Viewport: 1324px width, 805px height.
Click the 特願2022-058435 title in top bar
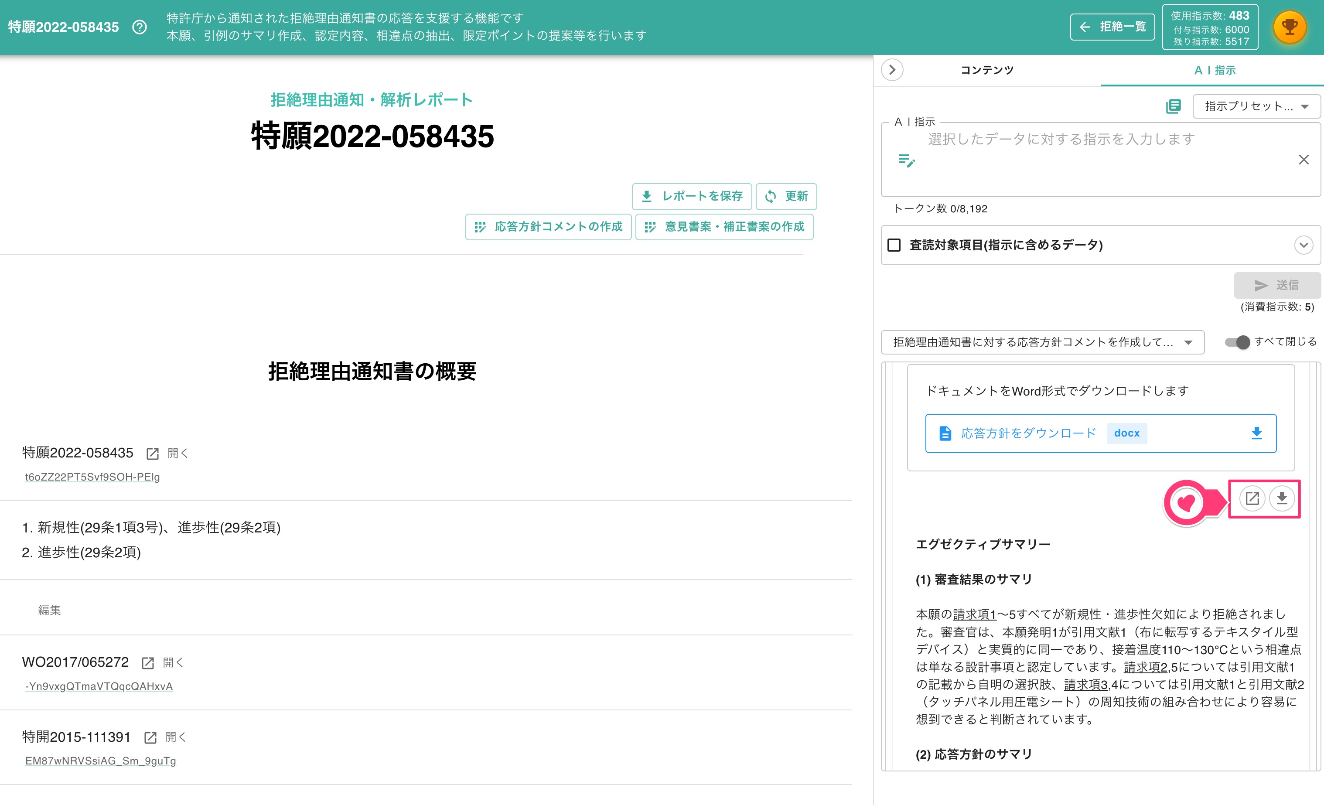tap(63, 27)
